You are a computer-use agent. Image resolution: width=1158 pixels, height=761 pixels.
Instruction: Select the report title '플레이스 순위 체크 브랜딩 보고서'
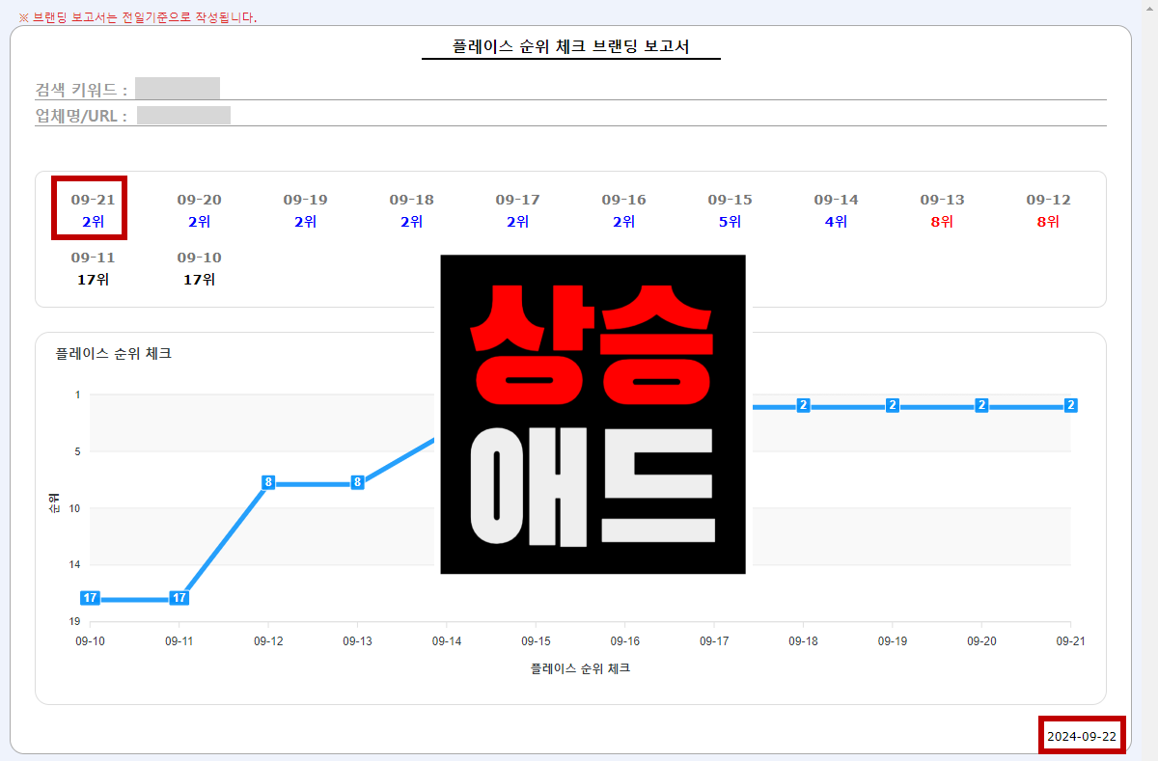pos(571,46)
